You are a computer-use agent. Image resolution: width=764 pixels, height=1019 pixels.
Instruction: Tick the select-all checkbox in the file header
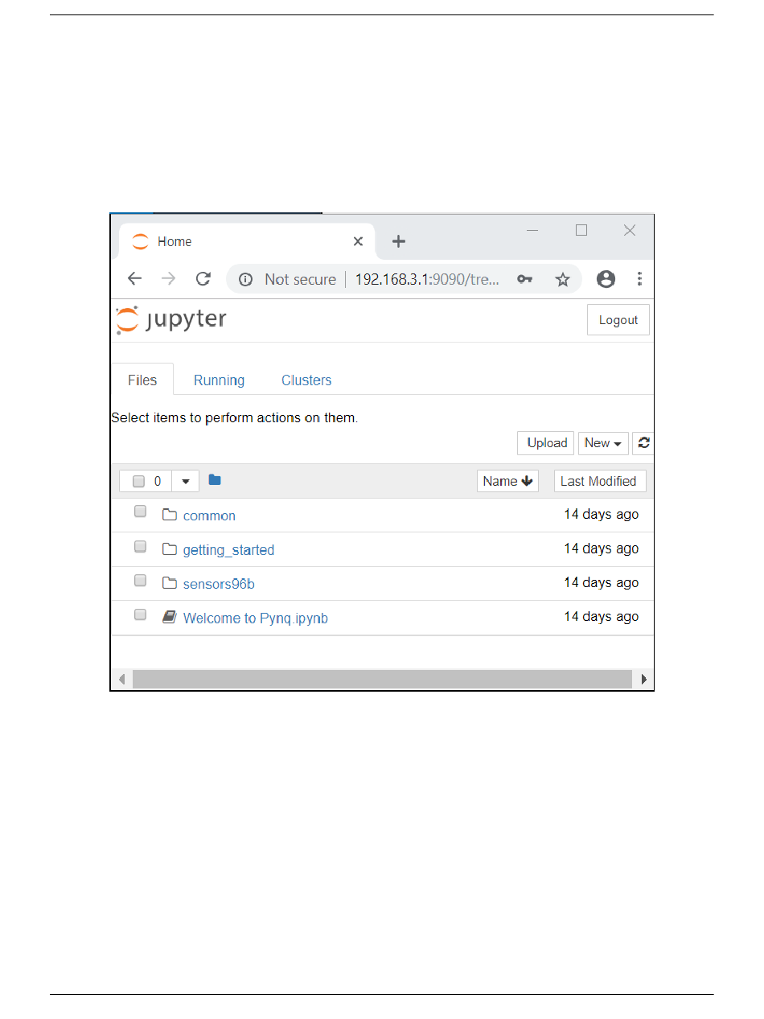(138, 481)
